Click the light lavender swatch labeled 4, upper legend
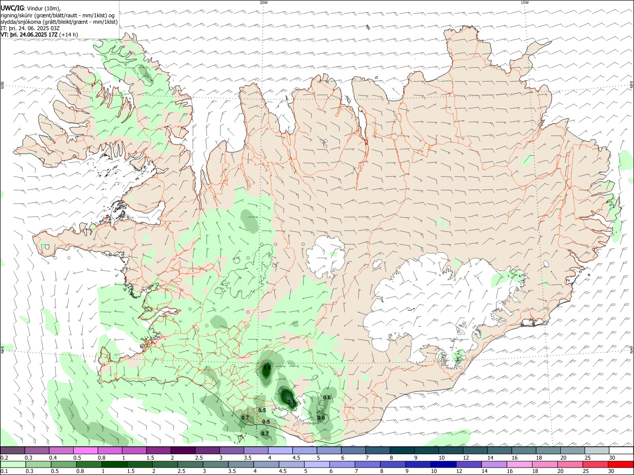Image resolution: width=634 pixels, height=475 pixels. click(280, 451)
